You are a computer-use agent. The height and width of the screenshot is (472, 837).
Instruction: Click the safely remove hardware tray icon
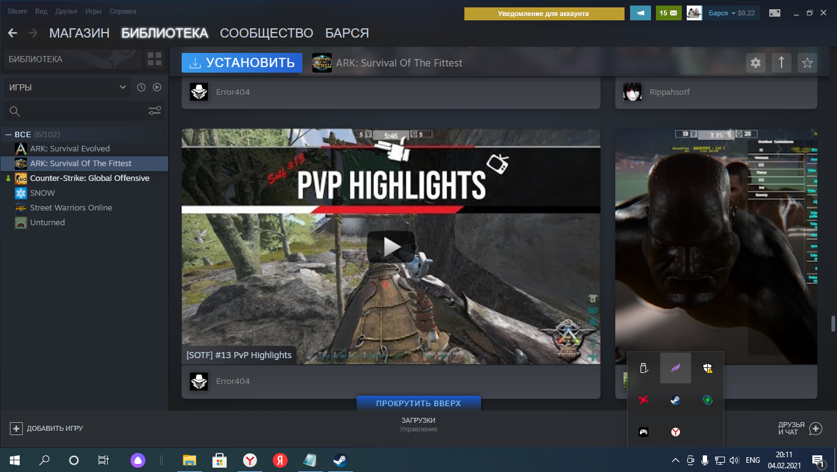(x=644, y=368)
